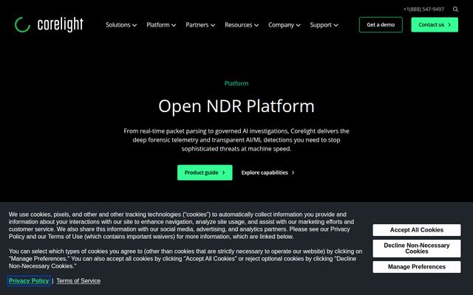473x295 pixels.
Task: Click the Get a demo button
Action: [381, 24]
